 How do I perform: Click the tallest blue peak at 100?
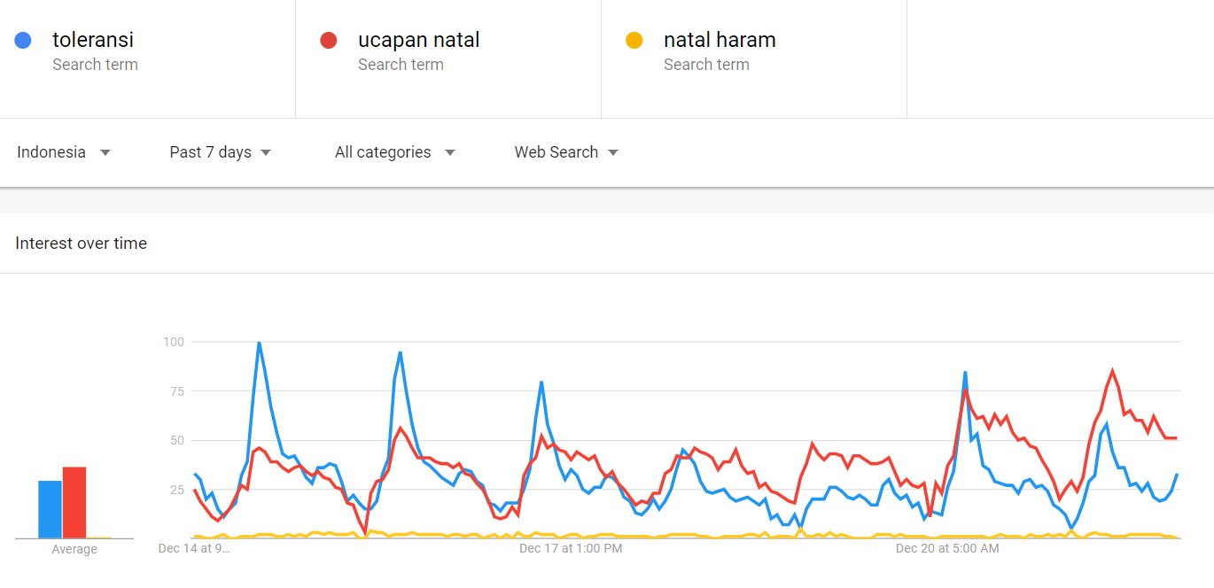(x=259, y=344)
